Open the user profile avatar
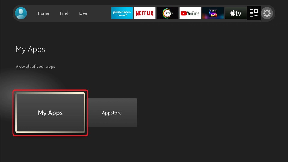Screen dimensions: 288x162 (x=21, y=13)
